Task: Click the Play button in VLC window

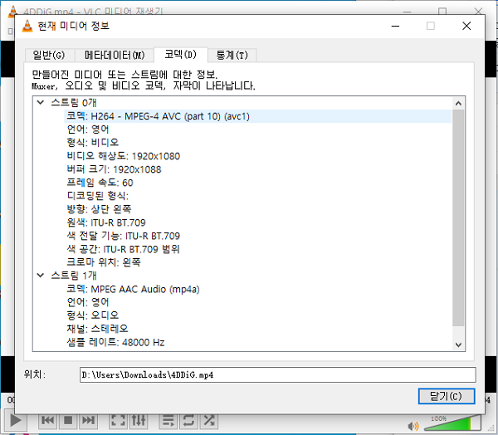Action: [x=15, y=420]
